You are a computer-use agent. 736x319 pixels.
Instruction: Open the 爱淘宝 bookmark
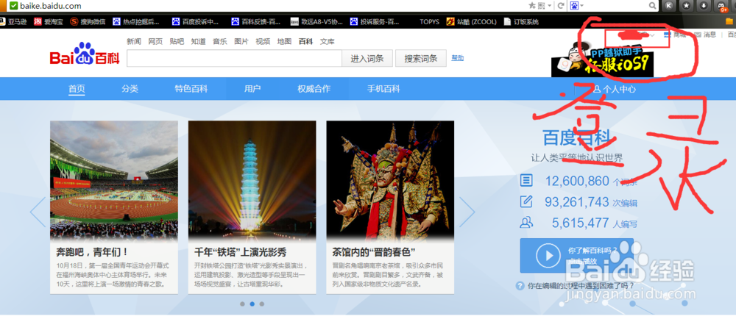point(49,21)
